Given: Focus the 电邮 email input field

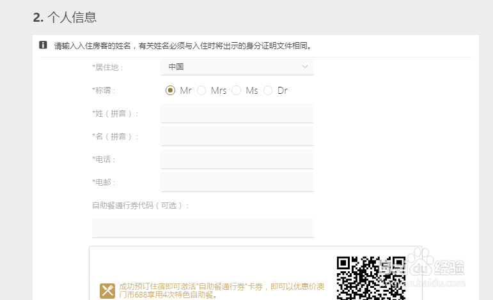Looking at the screenshot, I should [x=237, y=182].
